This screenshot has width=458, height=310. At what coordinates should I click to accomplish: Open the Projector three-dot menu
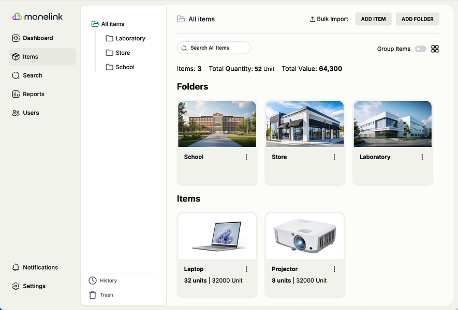334,269
